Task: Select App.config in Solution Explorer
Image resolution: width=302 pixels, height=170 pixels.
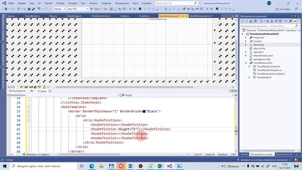Action: click(259, 49)
